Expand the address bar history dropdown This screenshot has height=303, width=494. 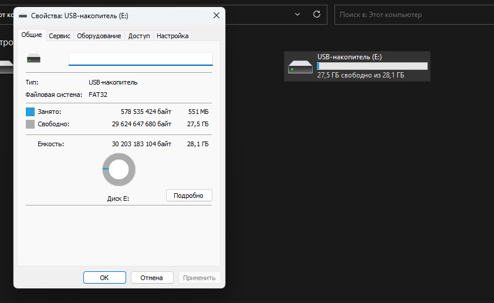(x=297, y=14)
